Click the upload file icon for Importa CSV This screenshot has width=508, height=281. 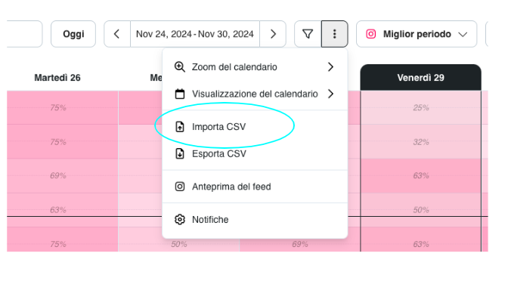[180, 127]
